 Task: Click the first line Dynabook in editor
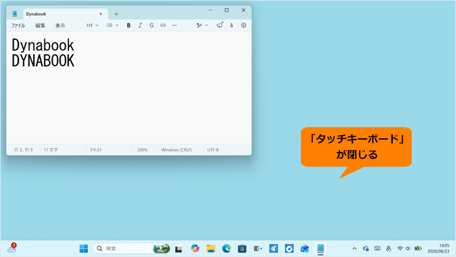click(43, 45)
